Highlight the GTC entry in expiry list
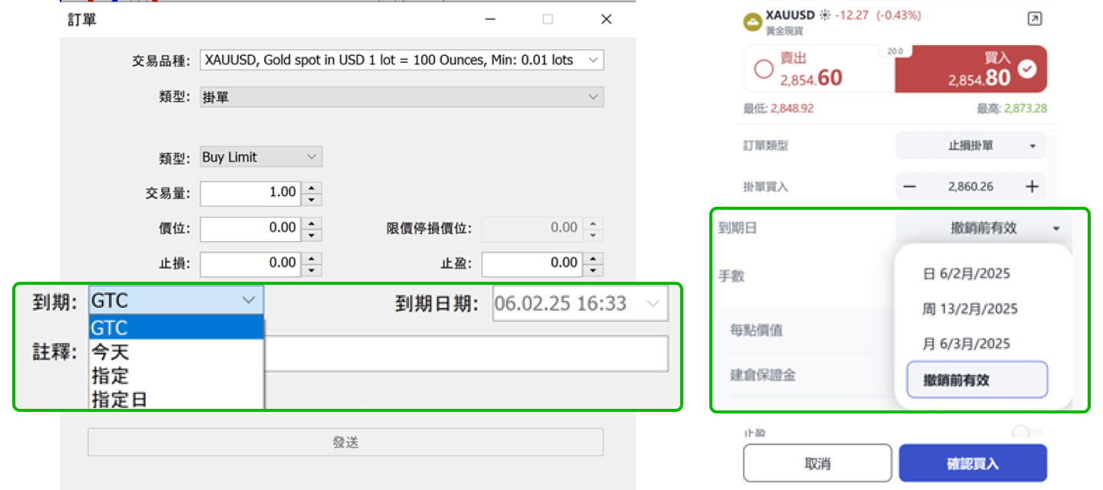 pos(175,327)
